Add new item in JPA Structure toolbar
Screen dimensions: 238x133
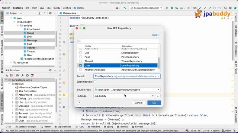point(7,75)
